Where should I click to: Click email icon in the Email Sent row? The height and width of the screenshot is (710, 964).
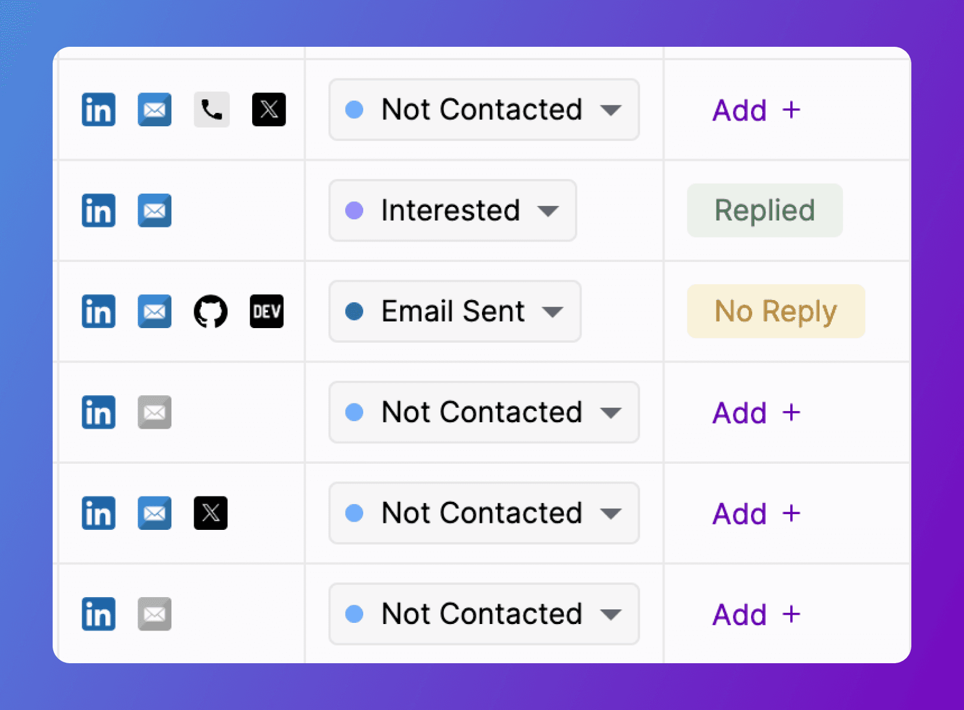coord(154,311)
